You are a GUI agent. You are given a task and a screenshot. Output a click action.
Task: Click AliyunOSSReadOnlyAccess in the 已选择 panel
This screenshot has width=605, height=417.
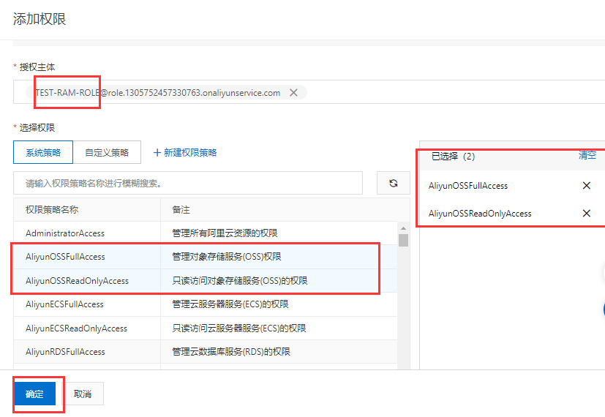click(480, 214)
